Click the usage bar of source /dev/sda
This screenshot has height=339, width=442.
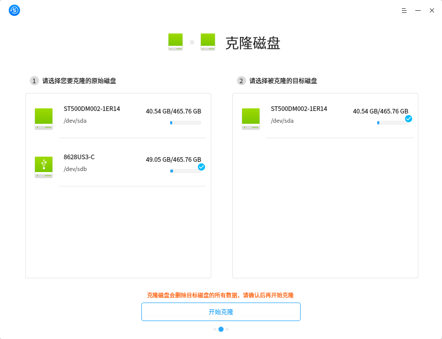click(186, 123)
